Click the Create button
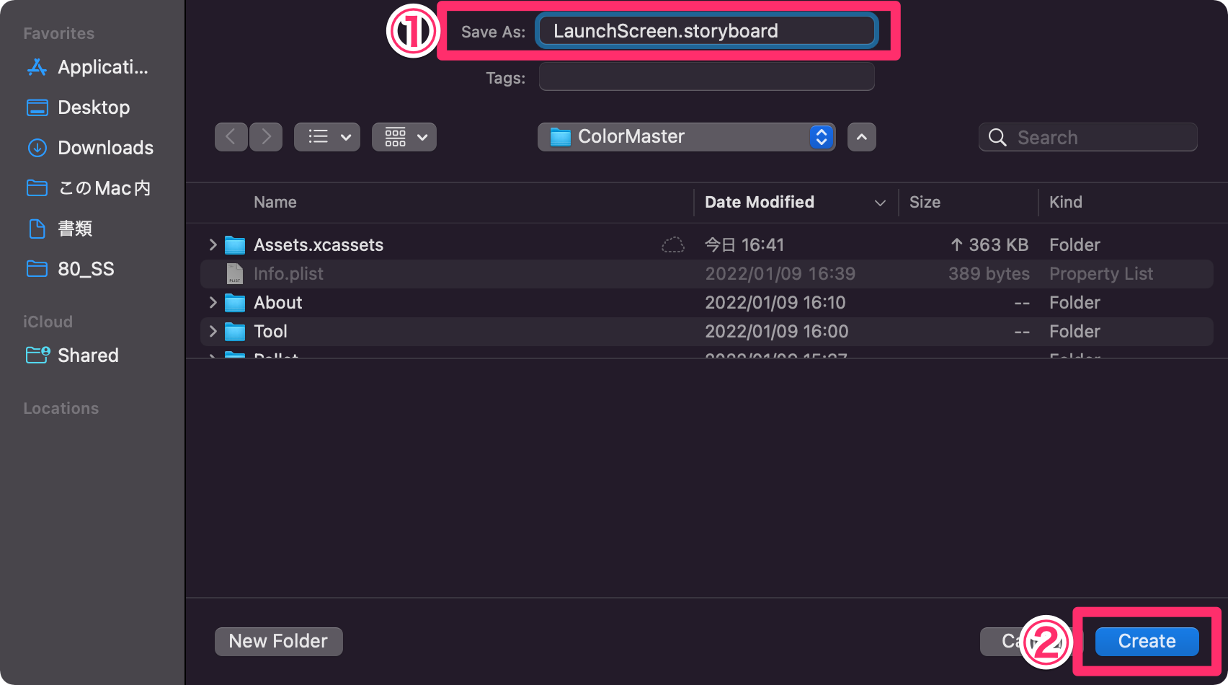 (1145, 641)
